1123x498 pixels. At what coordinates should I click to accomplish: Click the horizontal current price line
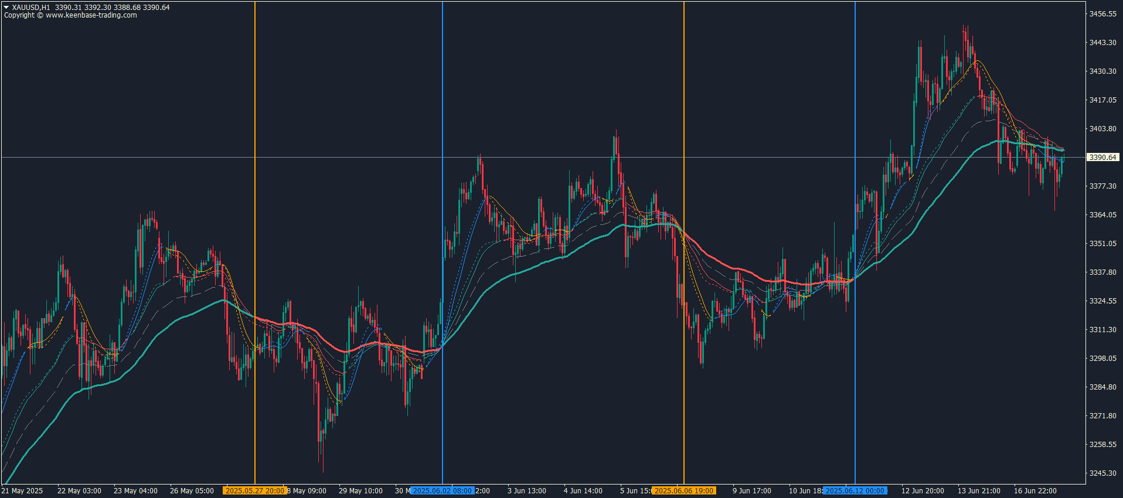[543, 158]
